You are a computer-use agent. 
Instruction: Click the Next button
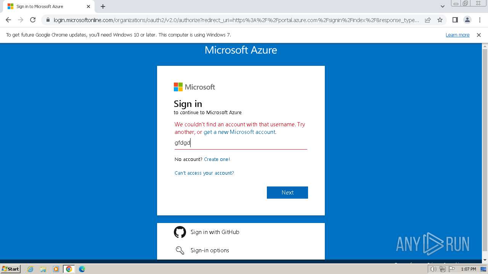point(287,193)
